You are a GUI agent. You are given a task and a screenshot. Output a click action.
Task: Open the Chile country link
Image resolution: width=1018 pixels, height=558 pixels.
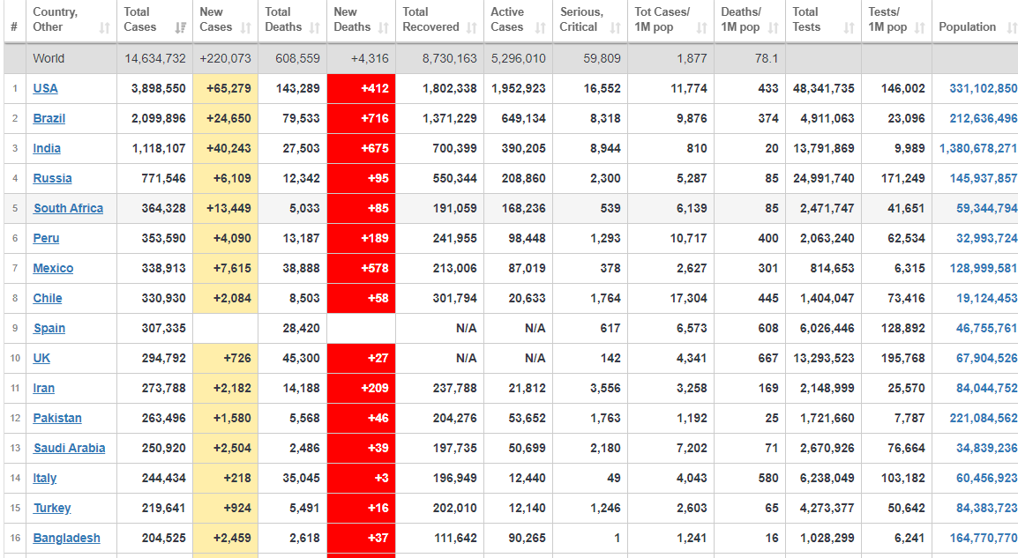48,298
